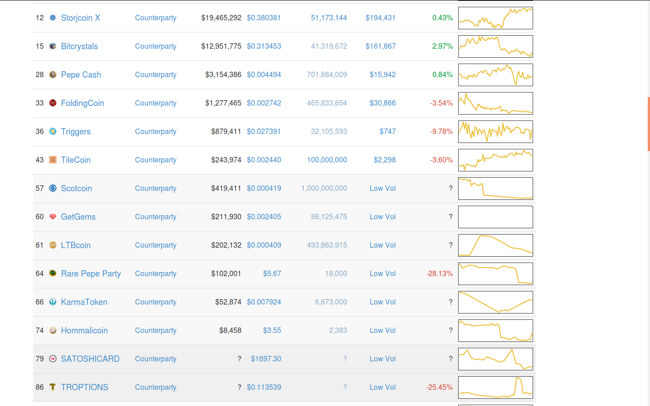The width and height of the screenshot is (650, 406).
Task: Click Rare Pepe Party change -28.13%
Action: 440,273
